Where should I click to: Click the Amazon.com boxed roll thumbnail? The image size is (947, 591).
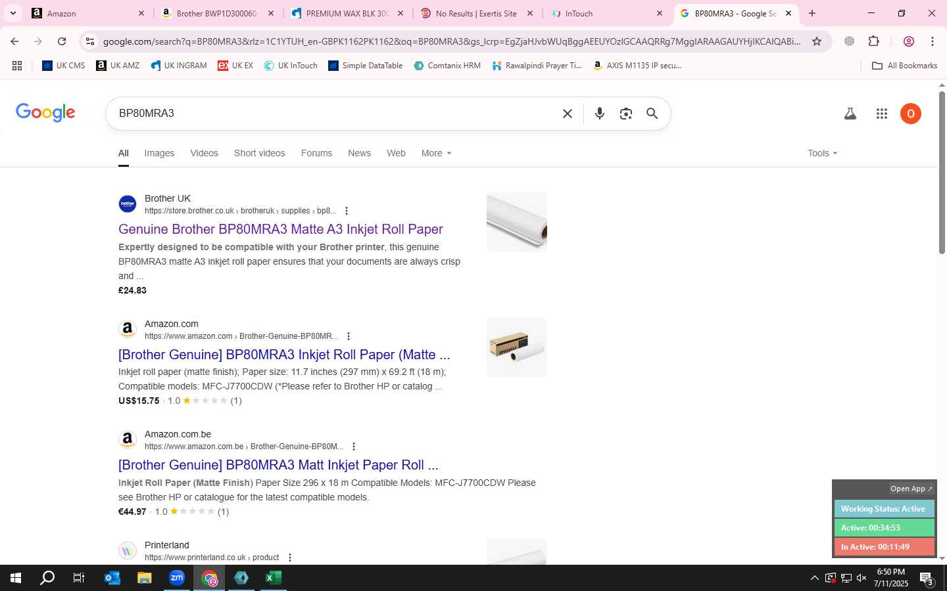(517, 347)
